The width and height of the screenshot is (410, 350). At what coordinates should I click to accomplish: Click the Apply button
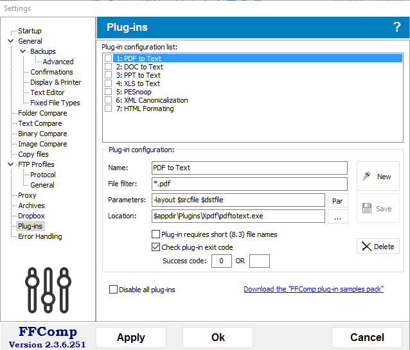pyautogui.click(x=131, y=338)
